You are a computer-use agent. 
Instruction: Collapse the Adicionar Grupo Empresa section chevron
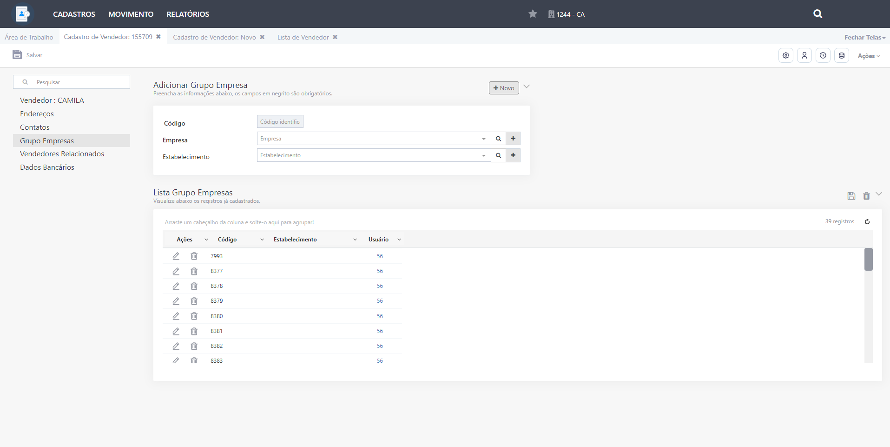point(527,87)
